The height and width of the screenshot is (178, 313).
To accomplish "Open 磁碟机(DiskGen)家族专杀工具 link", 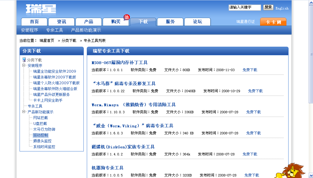I will [123, 147].
